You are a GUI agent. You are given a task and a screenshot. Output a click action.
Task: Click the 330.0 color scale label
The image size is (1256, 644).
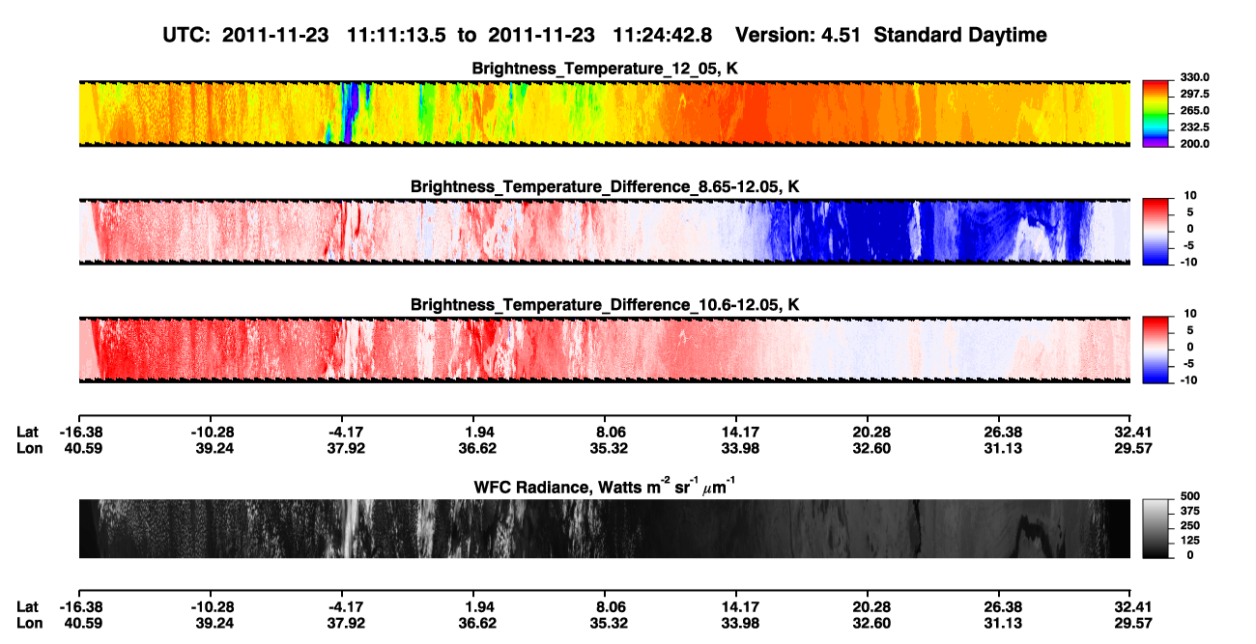coord(1195,77)
